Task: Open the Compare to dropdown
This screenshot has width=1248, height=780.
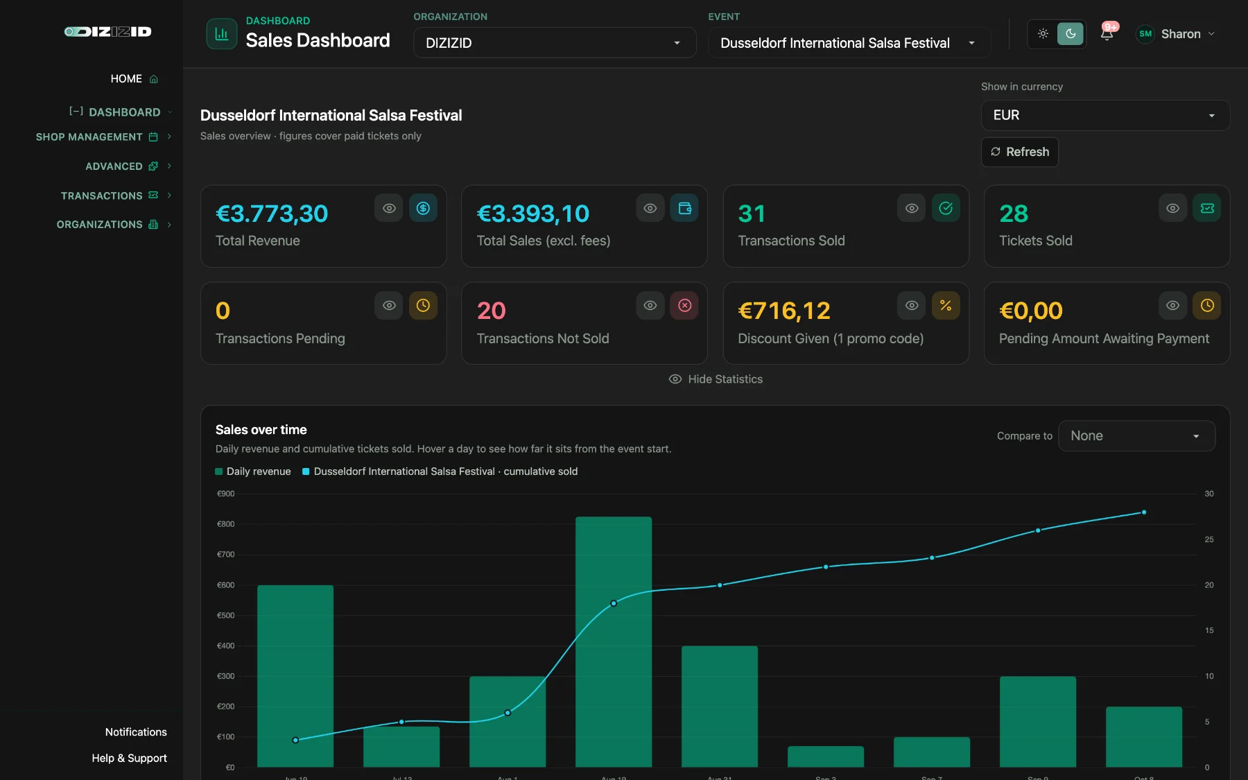Action: point(1137,436)
